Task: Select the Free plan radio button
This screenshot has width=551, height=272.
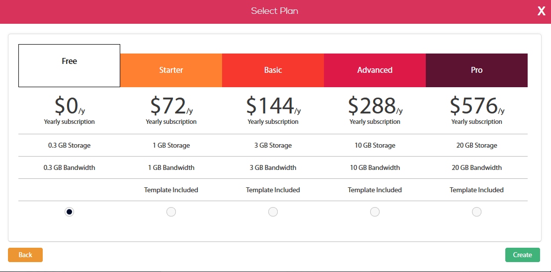Action: tap(70, 212)
